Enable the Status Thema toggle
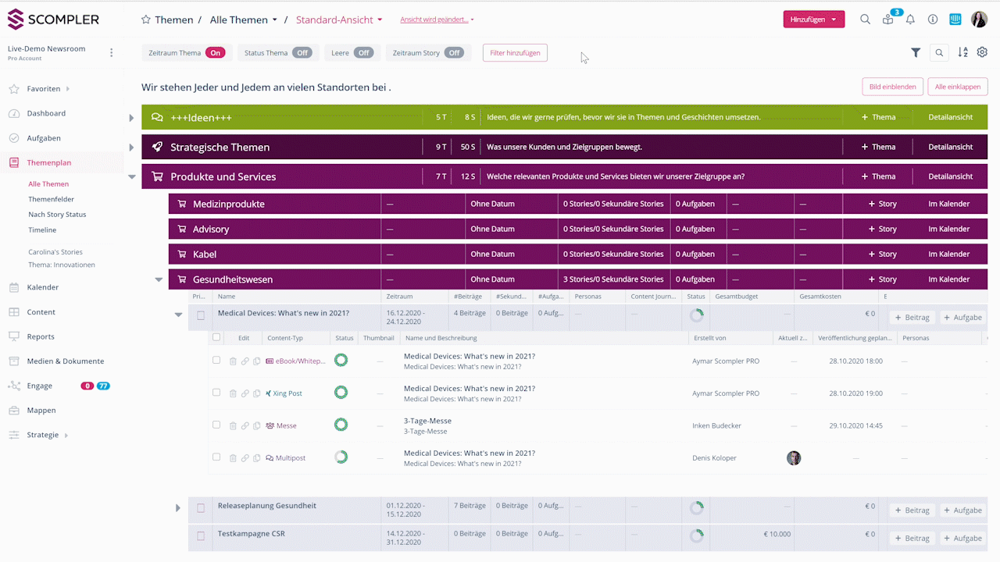1000x562 pixels. [302, 53]
